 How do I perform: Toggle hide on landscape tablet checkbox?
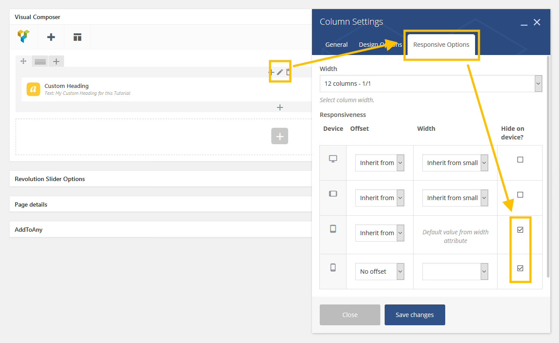pos(520,194)
